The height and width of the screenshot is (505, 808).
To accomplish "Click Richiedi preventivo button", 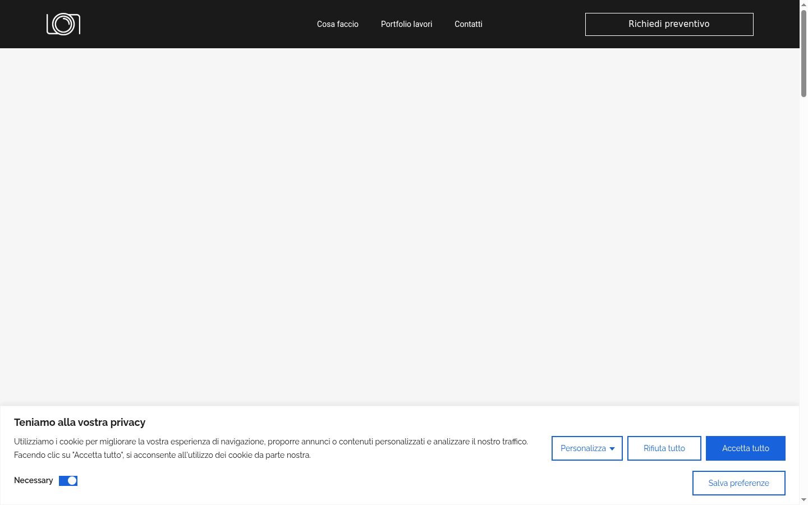I will click(669, 24).
